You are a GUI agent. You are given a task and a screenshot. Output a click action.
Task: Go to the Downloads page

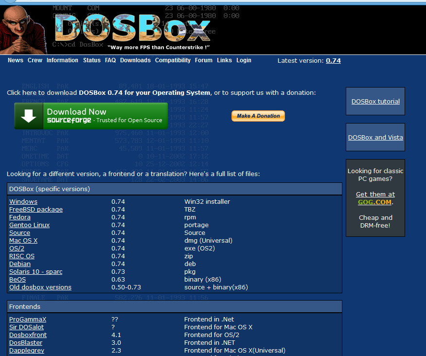pos(135,60)
